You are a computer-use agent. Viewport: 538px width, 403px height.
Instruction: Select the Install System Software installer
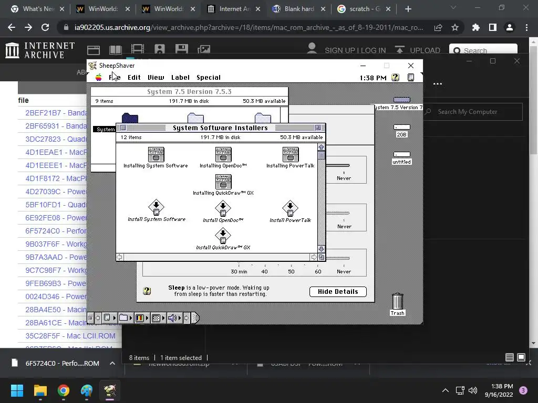[x=156, y=207]
